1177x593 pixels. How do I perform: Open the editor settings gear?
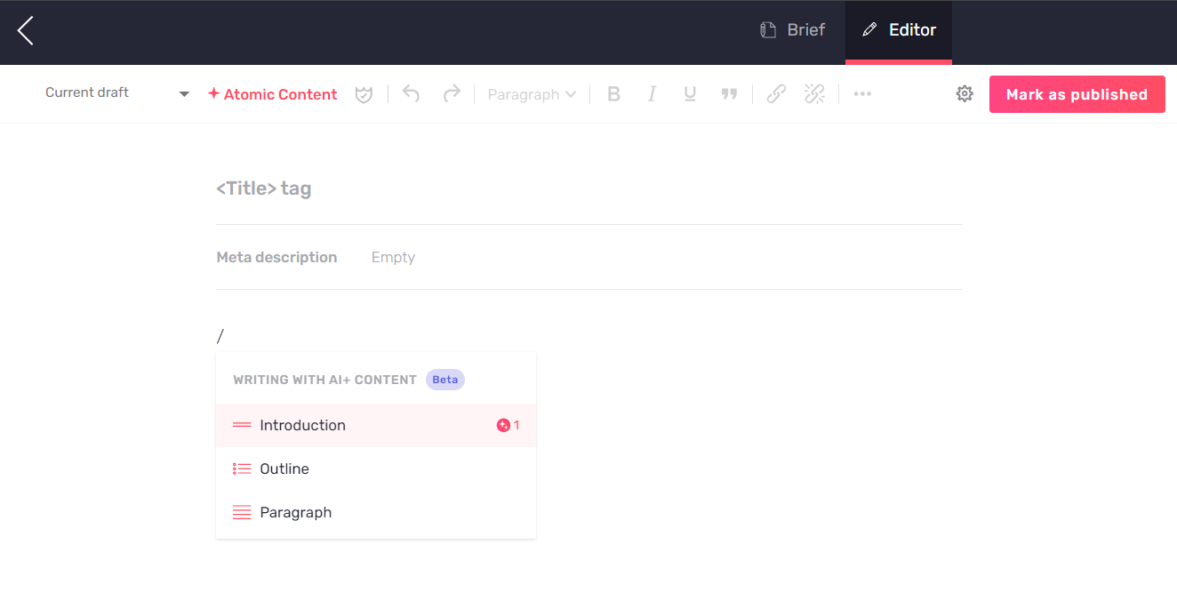965,93
